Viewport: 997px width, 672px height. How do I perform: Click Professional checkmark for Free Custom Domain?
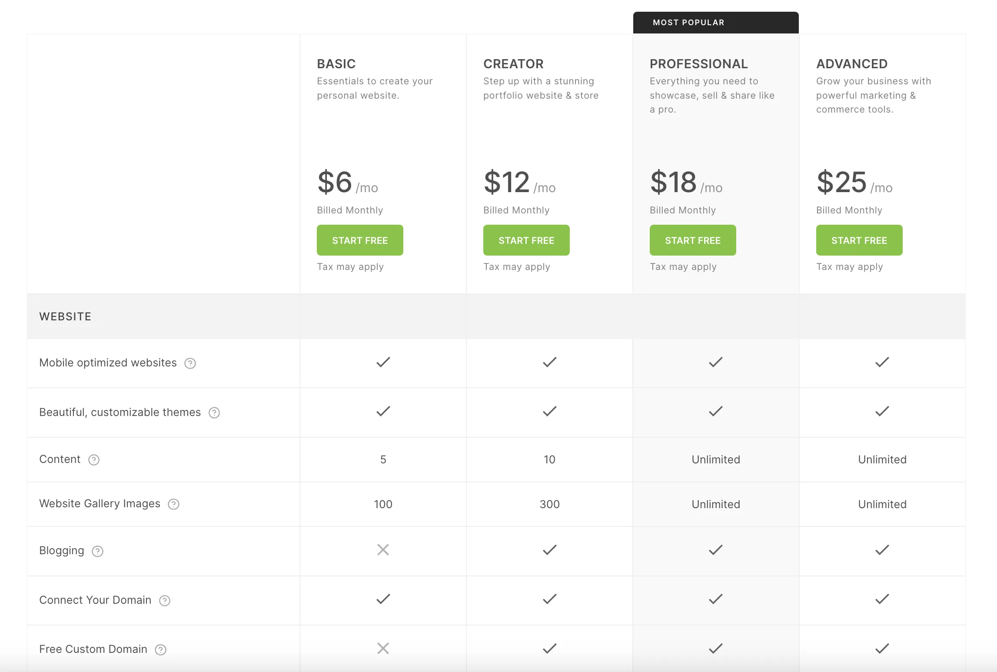pos(716,649)
